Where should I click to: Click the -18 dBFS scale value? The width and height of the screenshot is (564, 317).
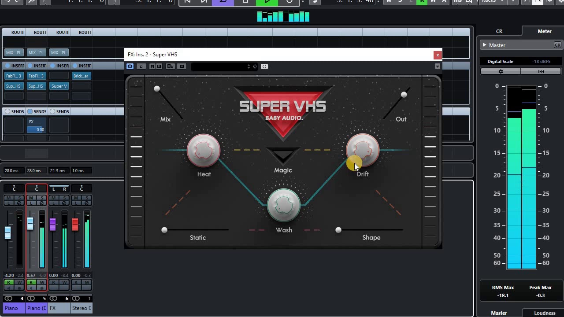[541, 61]
